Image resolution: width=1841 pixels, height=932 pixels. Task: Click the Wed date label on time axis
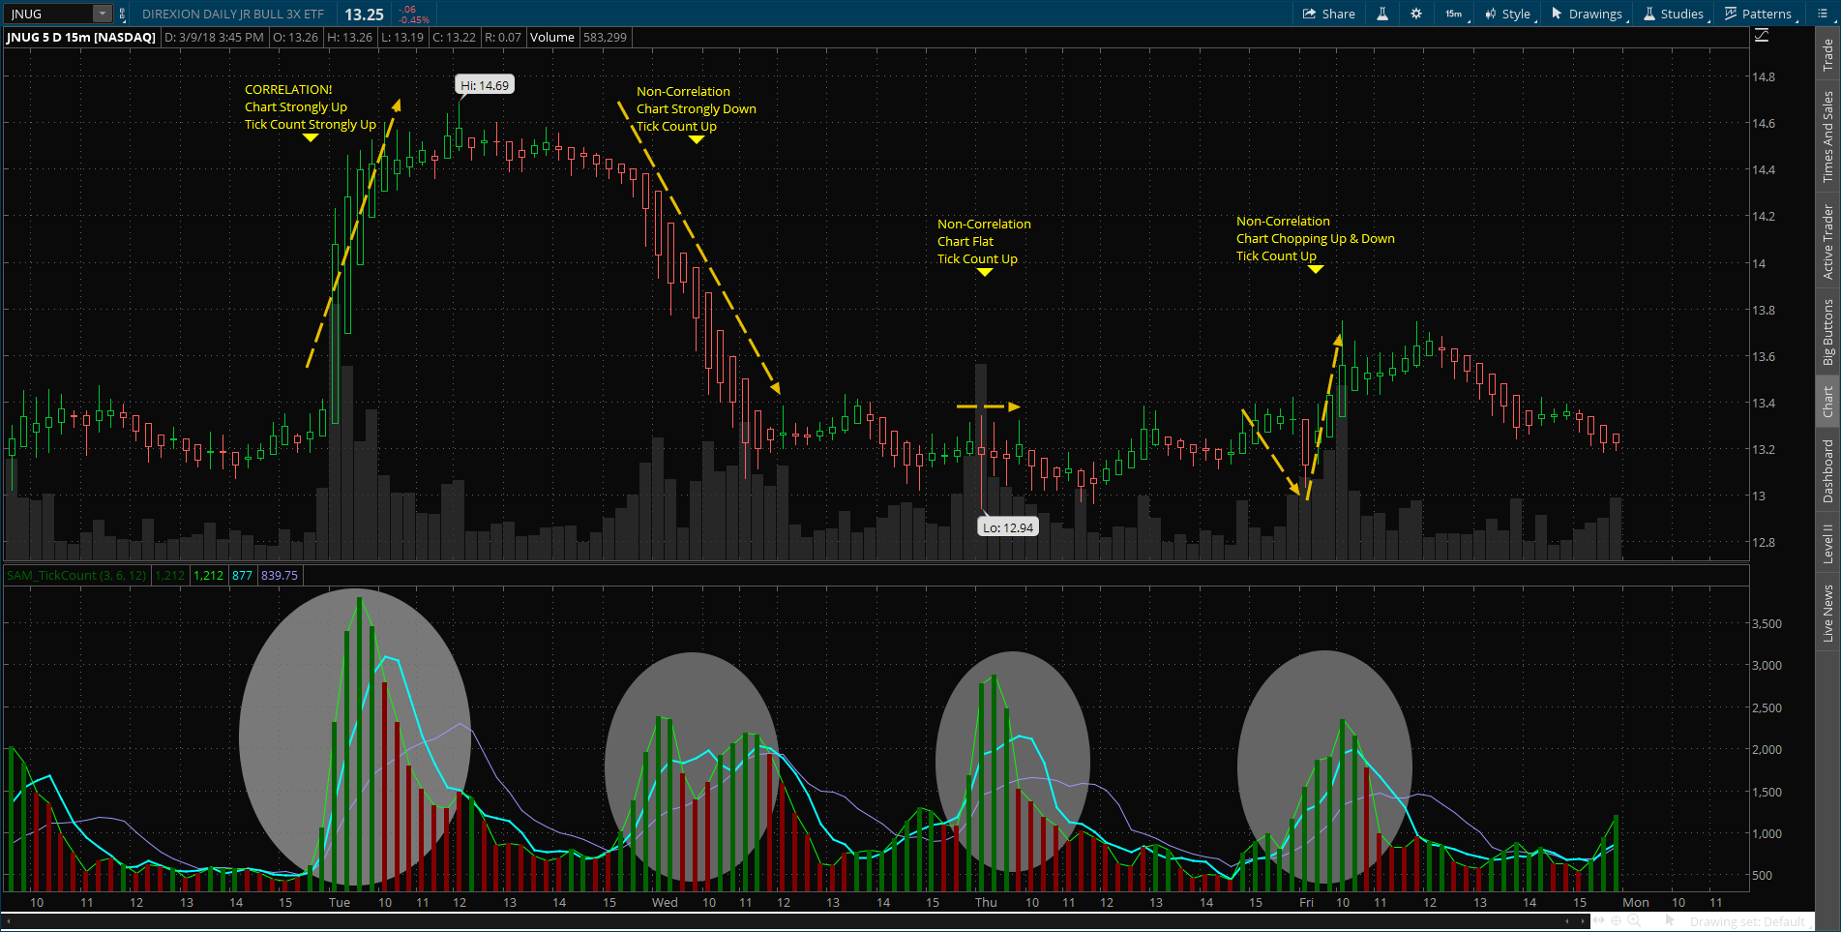[x=665, y=902]
